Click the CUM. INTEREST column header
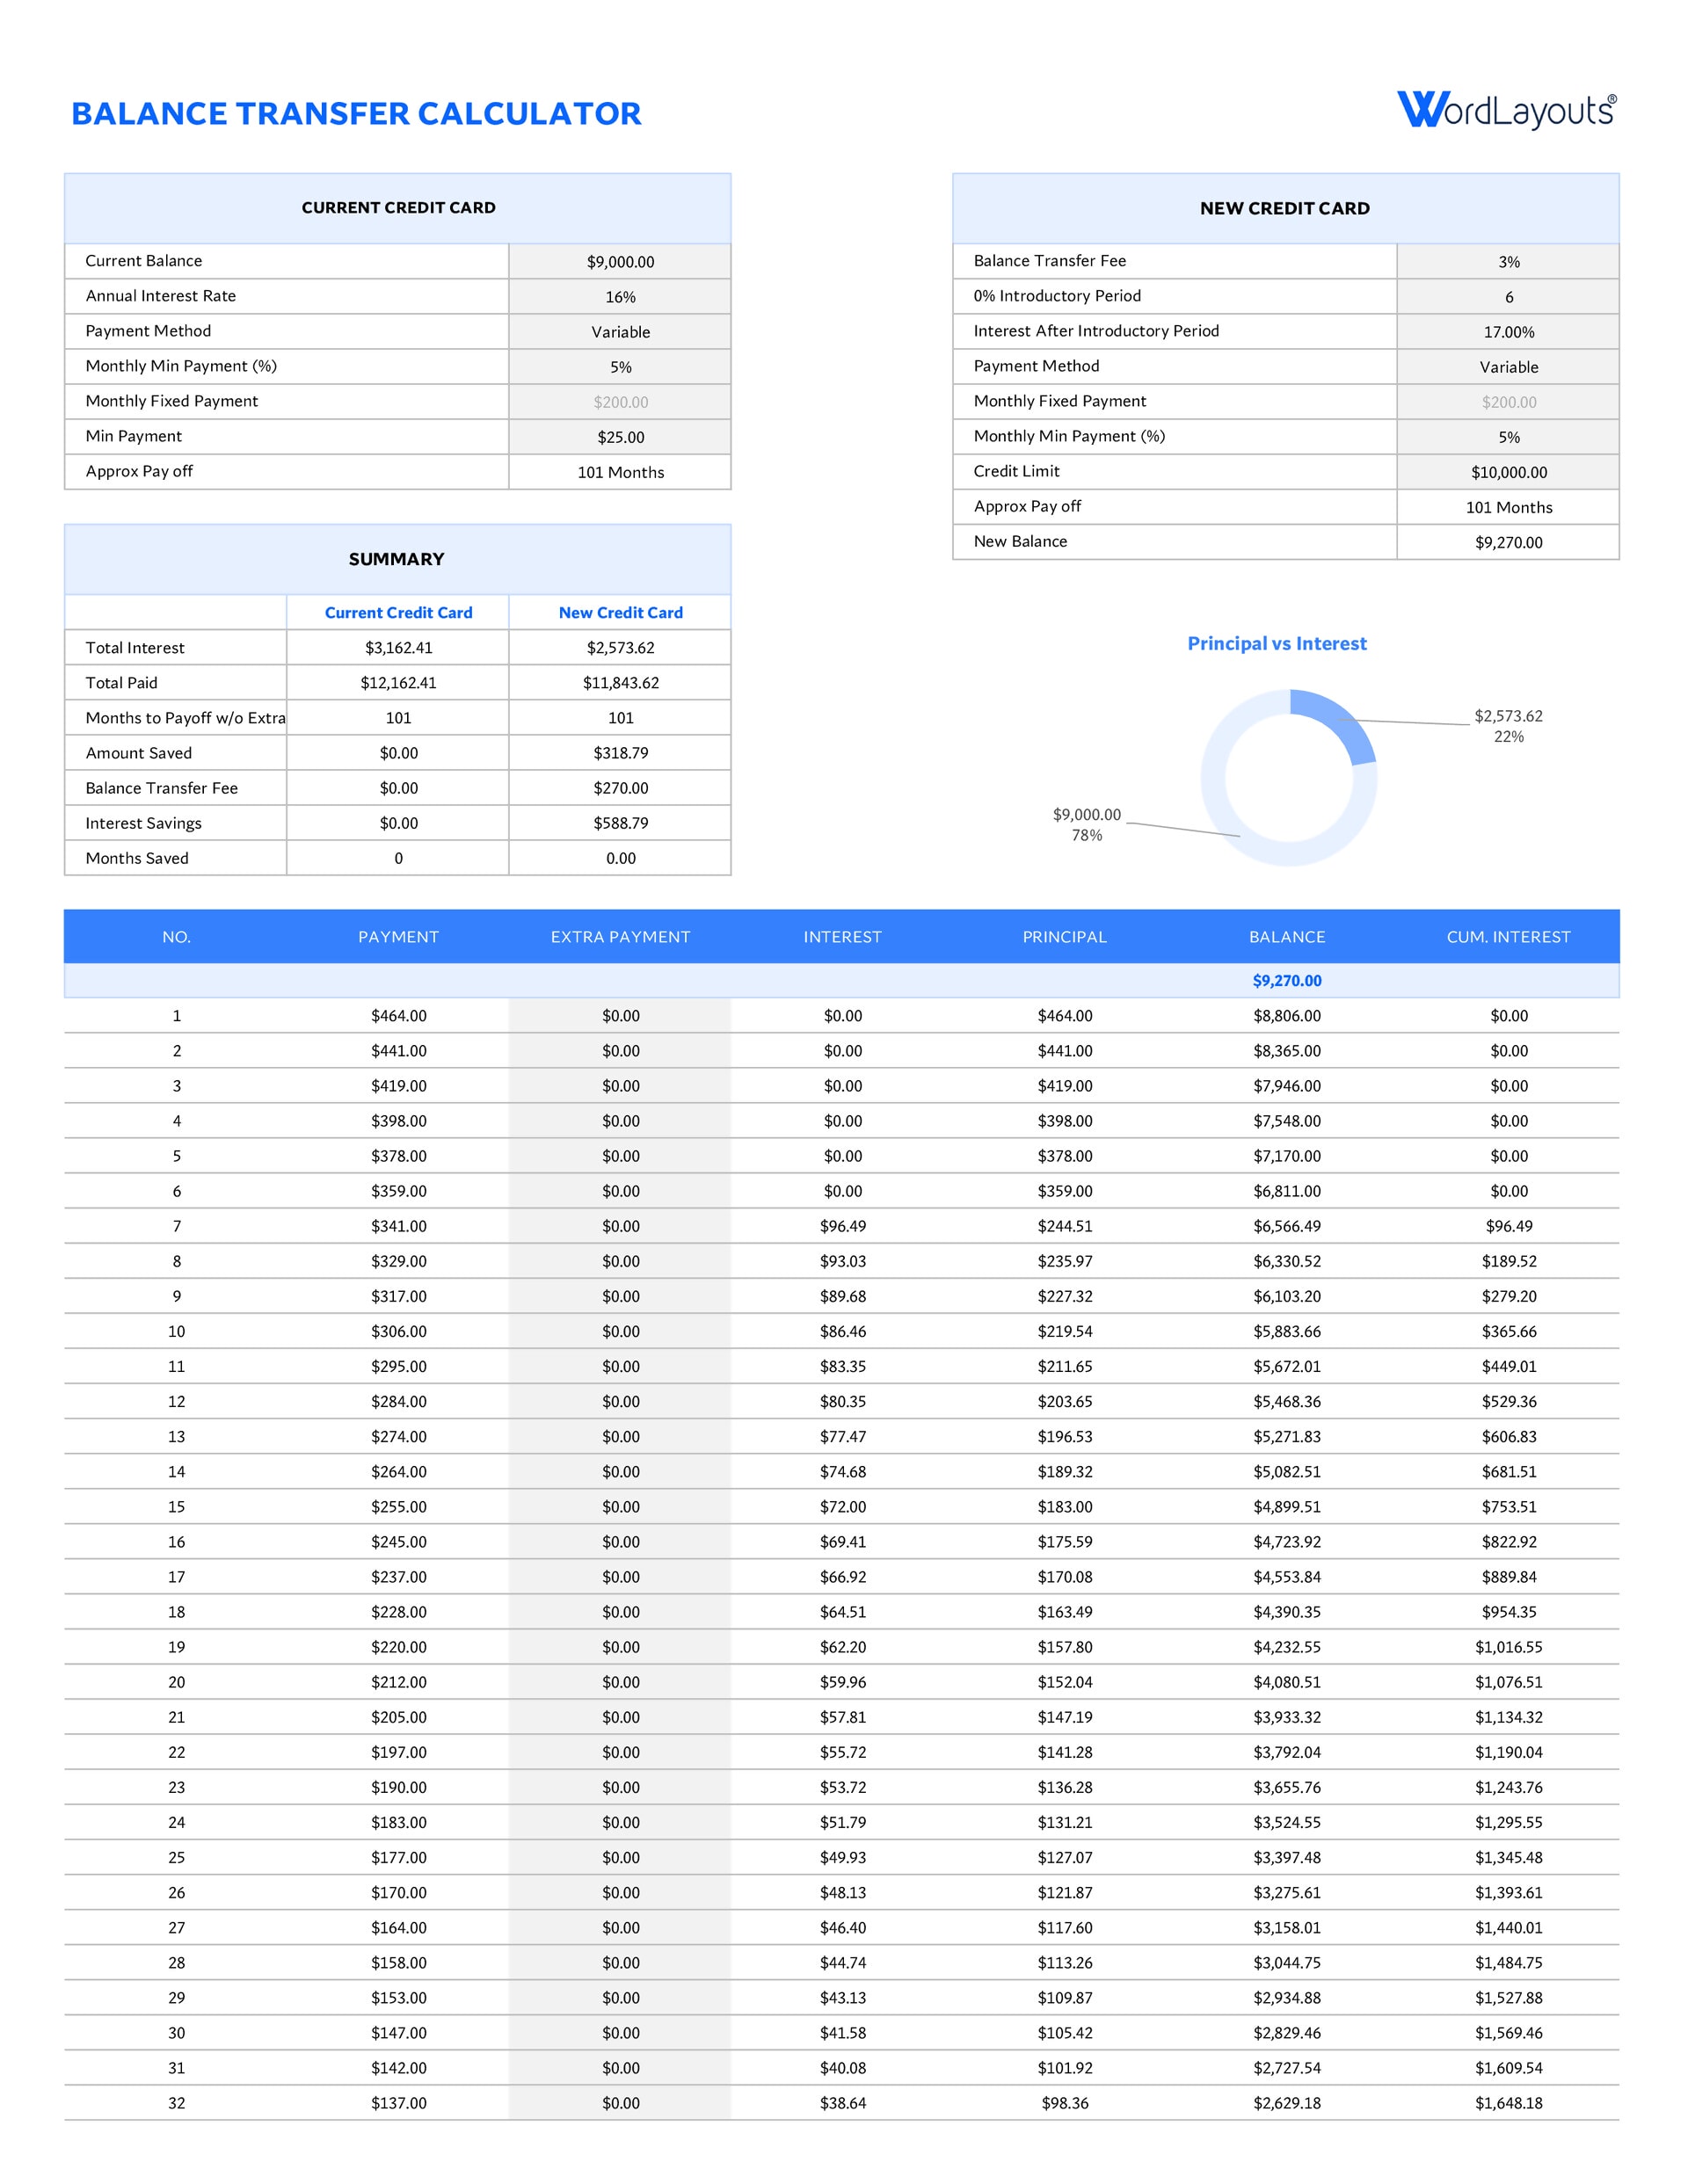The image size is (1688, 2184). click(1508, 937)
